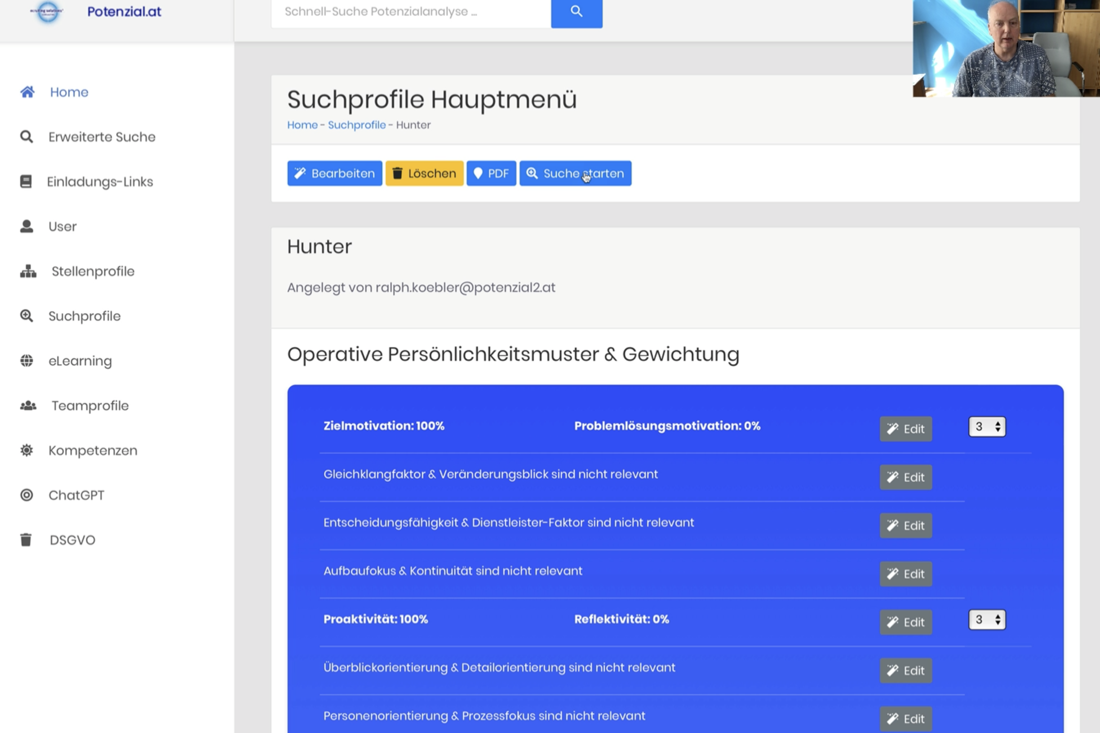Edit Entscheidungsfähigkeit & Dienstleister-Faktor row
1100x733 pixels.
(x=906, y=525)
